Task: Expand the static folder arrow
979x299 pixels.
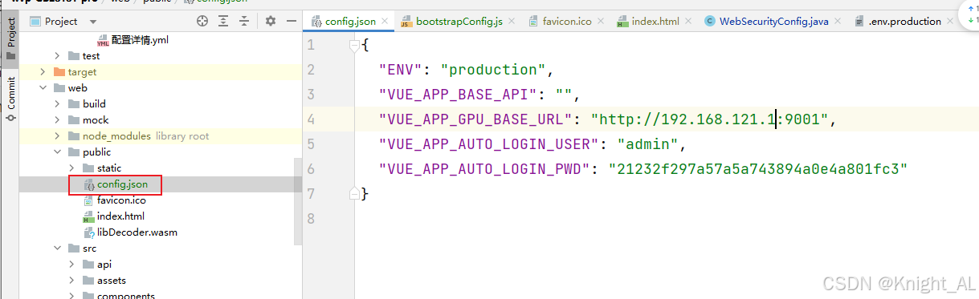Action: pos(72,168)
